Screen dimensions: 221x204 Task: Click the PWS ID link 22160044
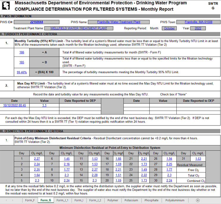[37, 22]
